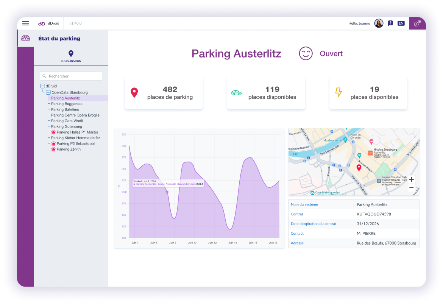Open Jeanne's profile avatar
Screen dimensions: 443x304
click(379, 23)
